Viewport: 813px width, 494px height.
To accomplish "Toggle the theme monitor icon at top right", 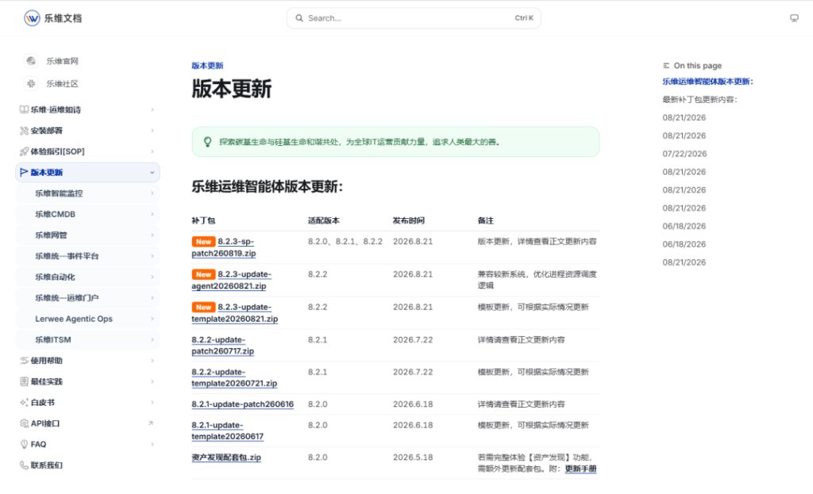I will [794, 18].
